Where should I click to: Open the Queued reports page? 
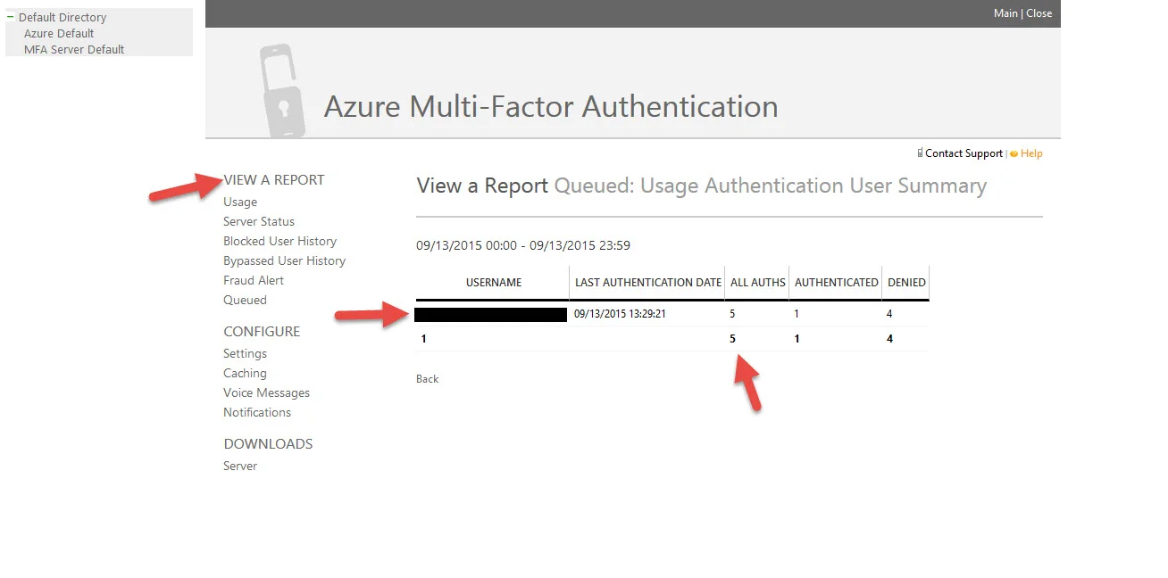pyautogui.click(x=245, y=300)
